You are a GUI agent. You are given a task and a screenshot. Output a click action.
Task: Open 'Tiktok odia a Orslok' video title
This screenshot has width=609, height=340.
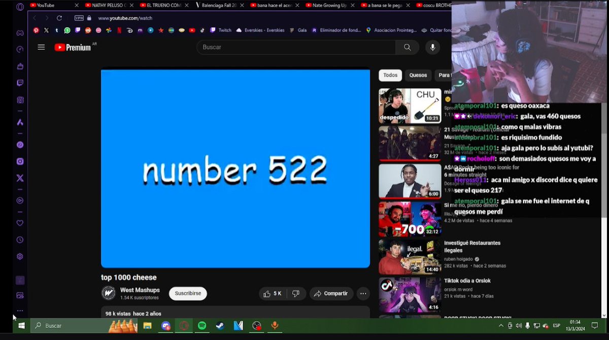point(467,281)
